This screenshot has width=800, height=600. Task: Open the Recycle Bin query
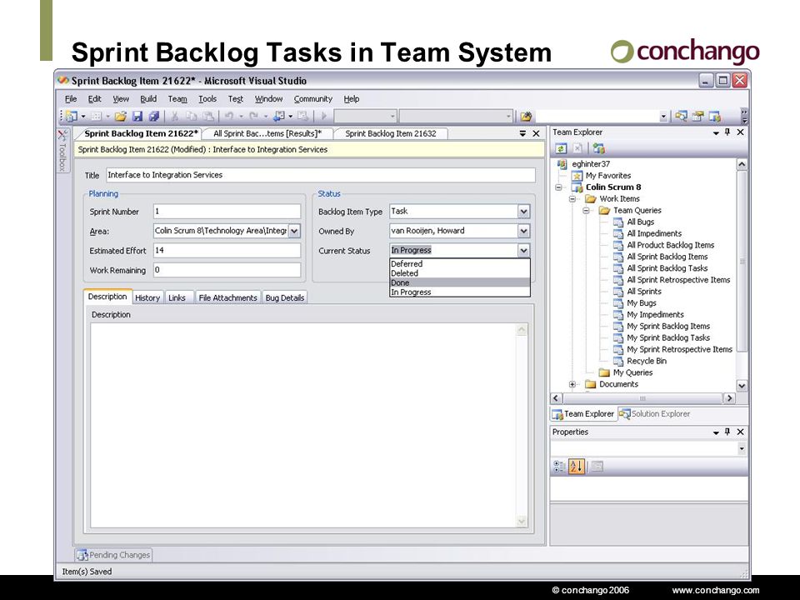coord(647,361)
